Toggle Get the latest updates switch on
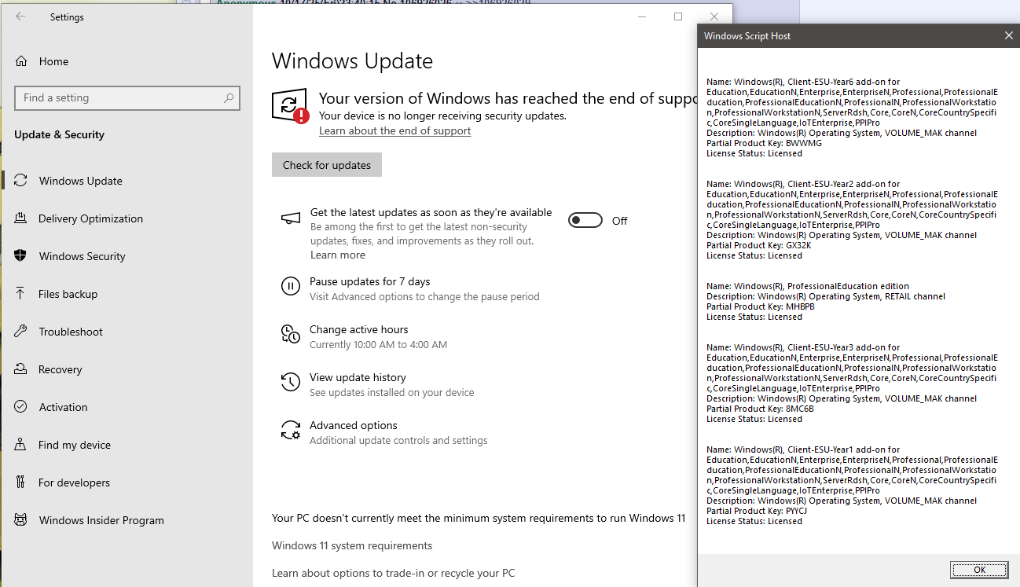Viewport: 1020px width, 587px height. pos(585,221)
